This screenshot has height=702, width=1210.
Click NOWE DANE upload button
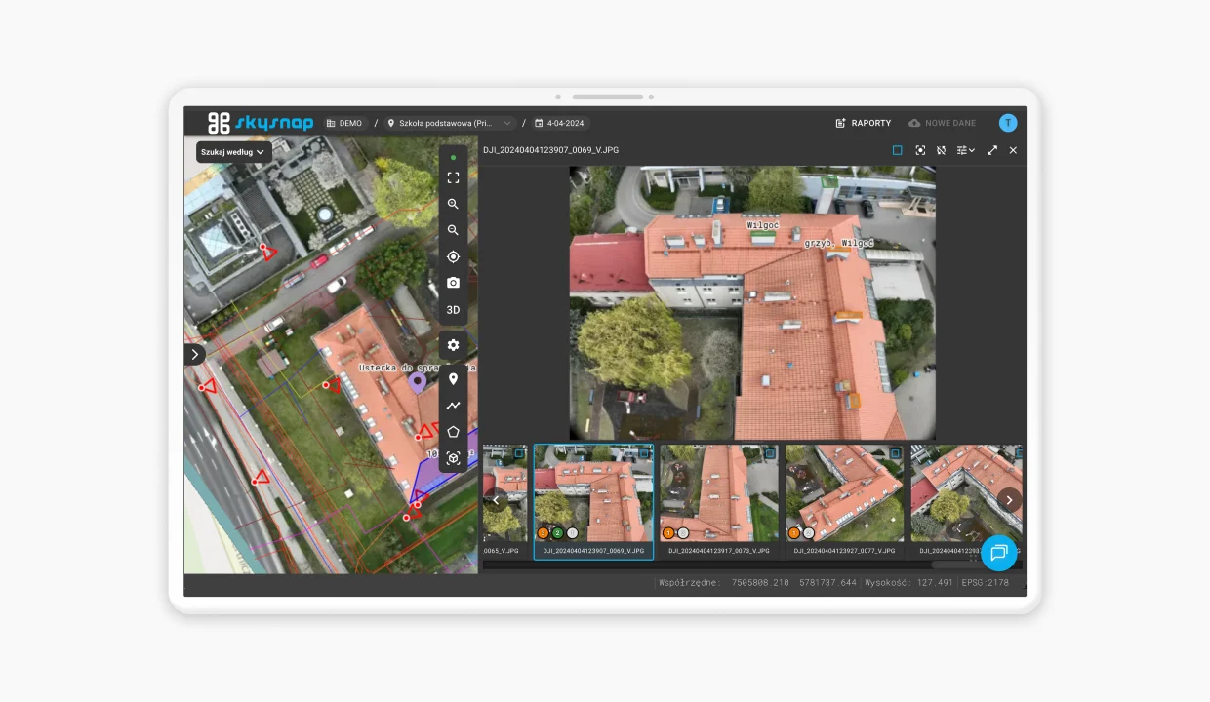tap(942, 124)
